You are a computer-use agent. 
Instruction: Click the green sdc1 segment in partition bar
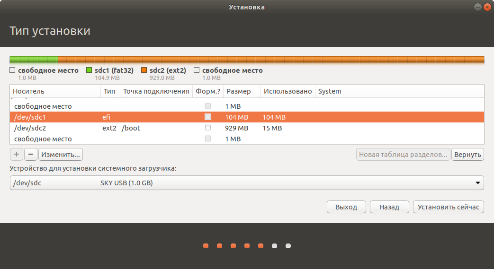(x=34, y=60)
